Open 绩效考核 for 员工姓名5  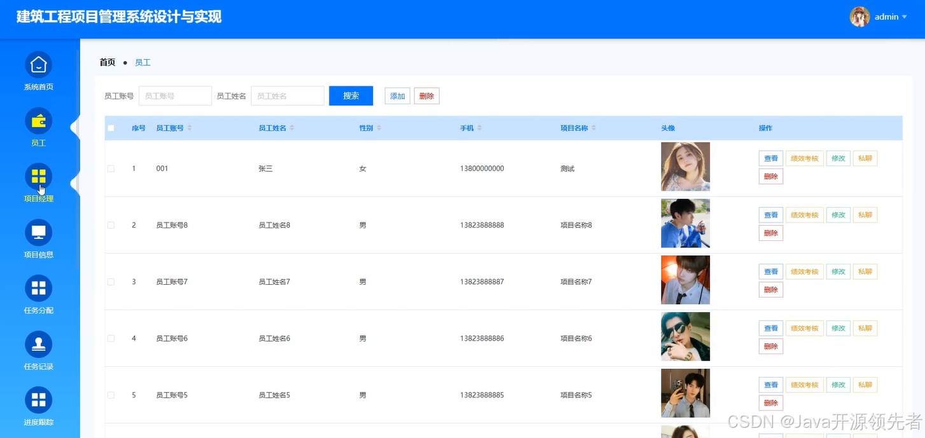click(x=805, y=385)
